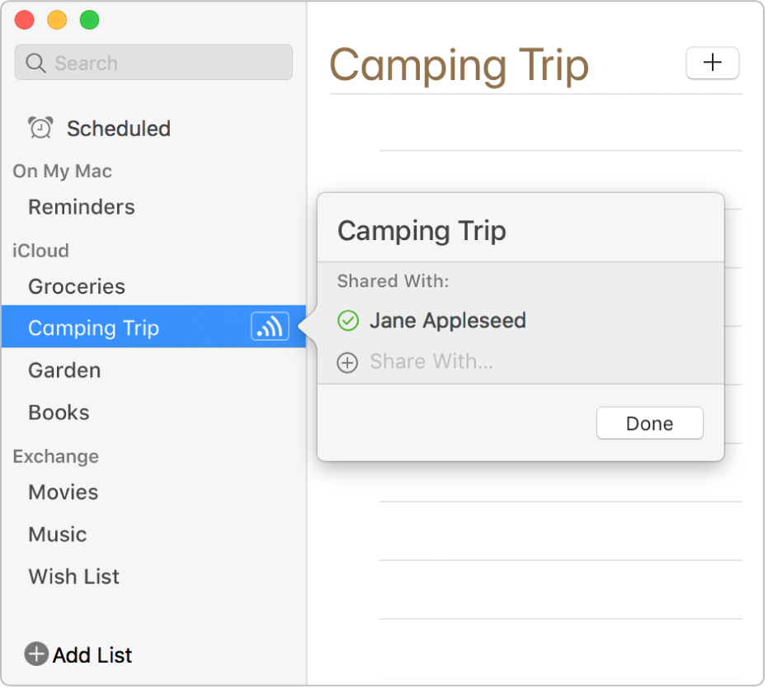Select the Groceries list in the sidebar
Image resolution: width=768 pixels, height=689 pixels.
[77, 286]
